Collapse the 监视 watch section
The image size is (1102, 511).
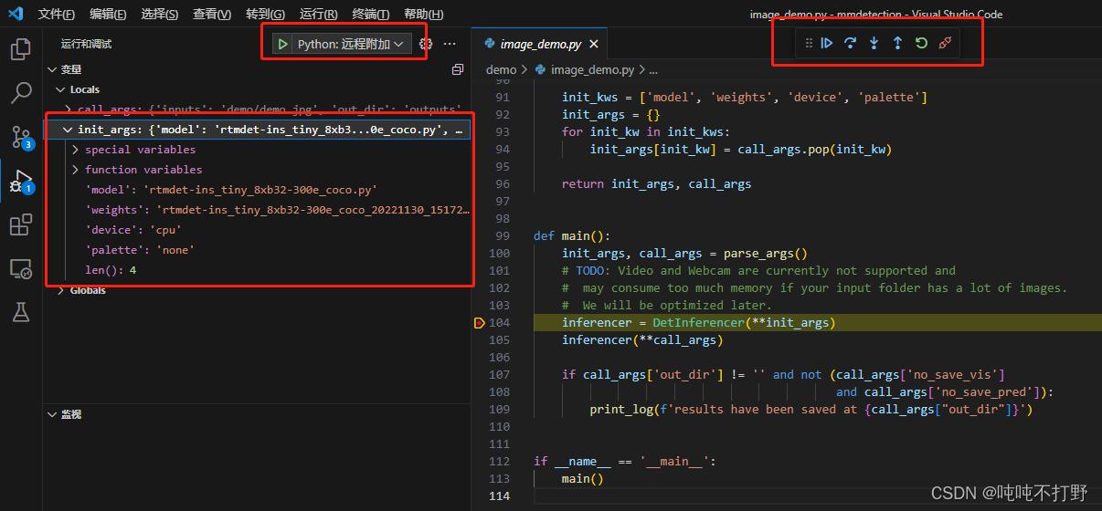[x=51, y=414]
